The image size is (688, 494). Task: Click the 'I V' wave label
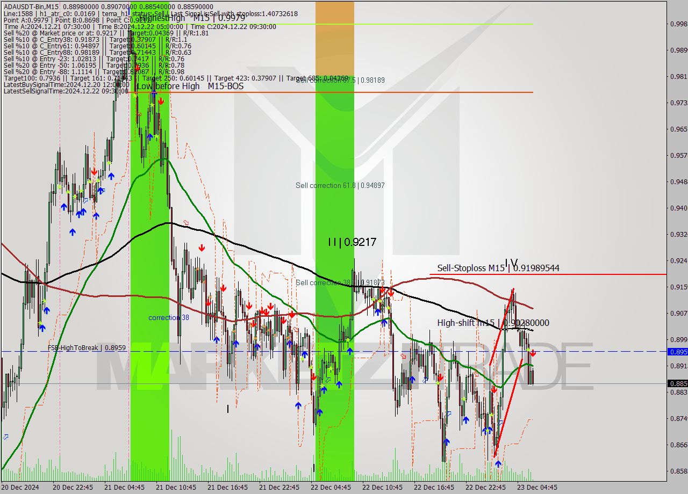(511, 263)
